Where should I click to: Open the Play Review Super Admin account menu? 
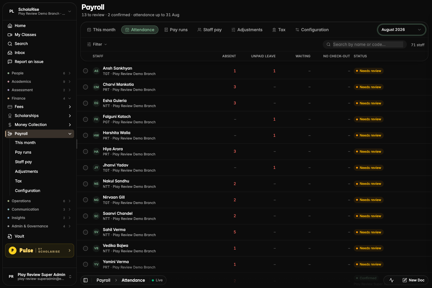pyautogui.click(x=40, y=277)
